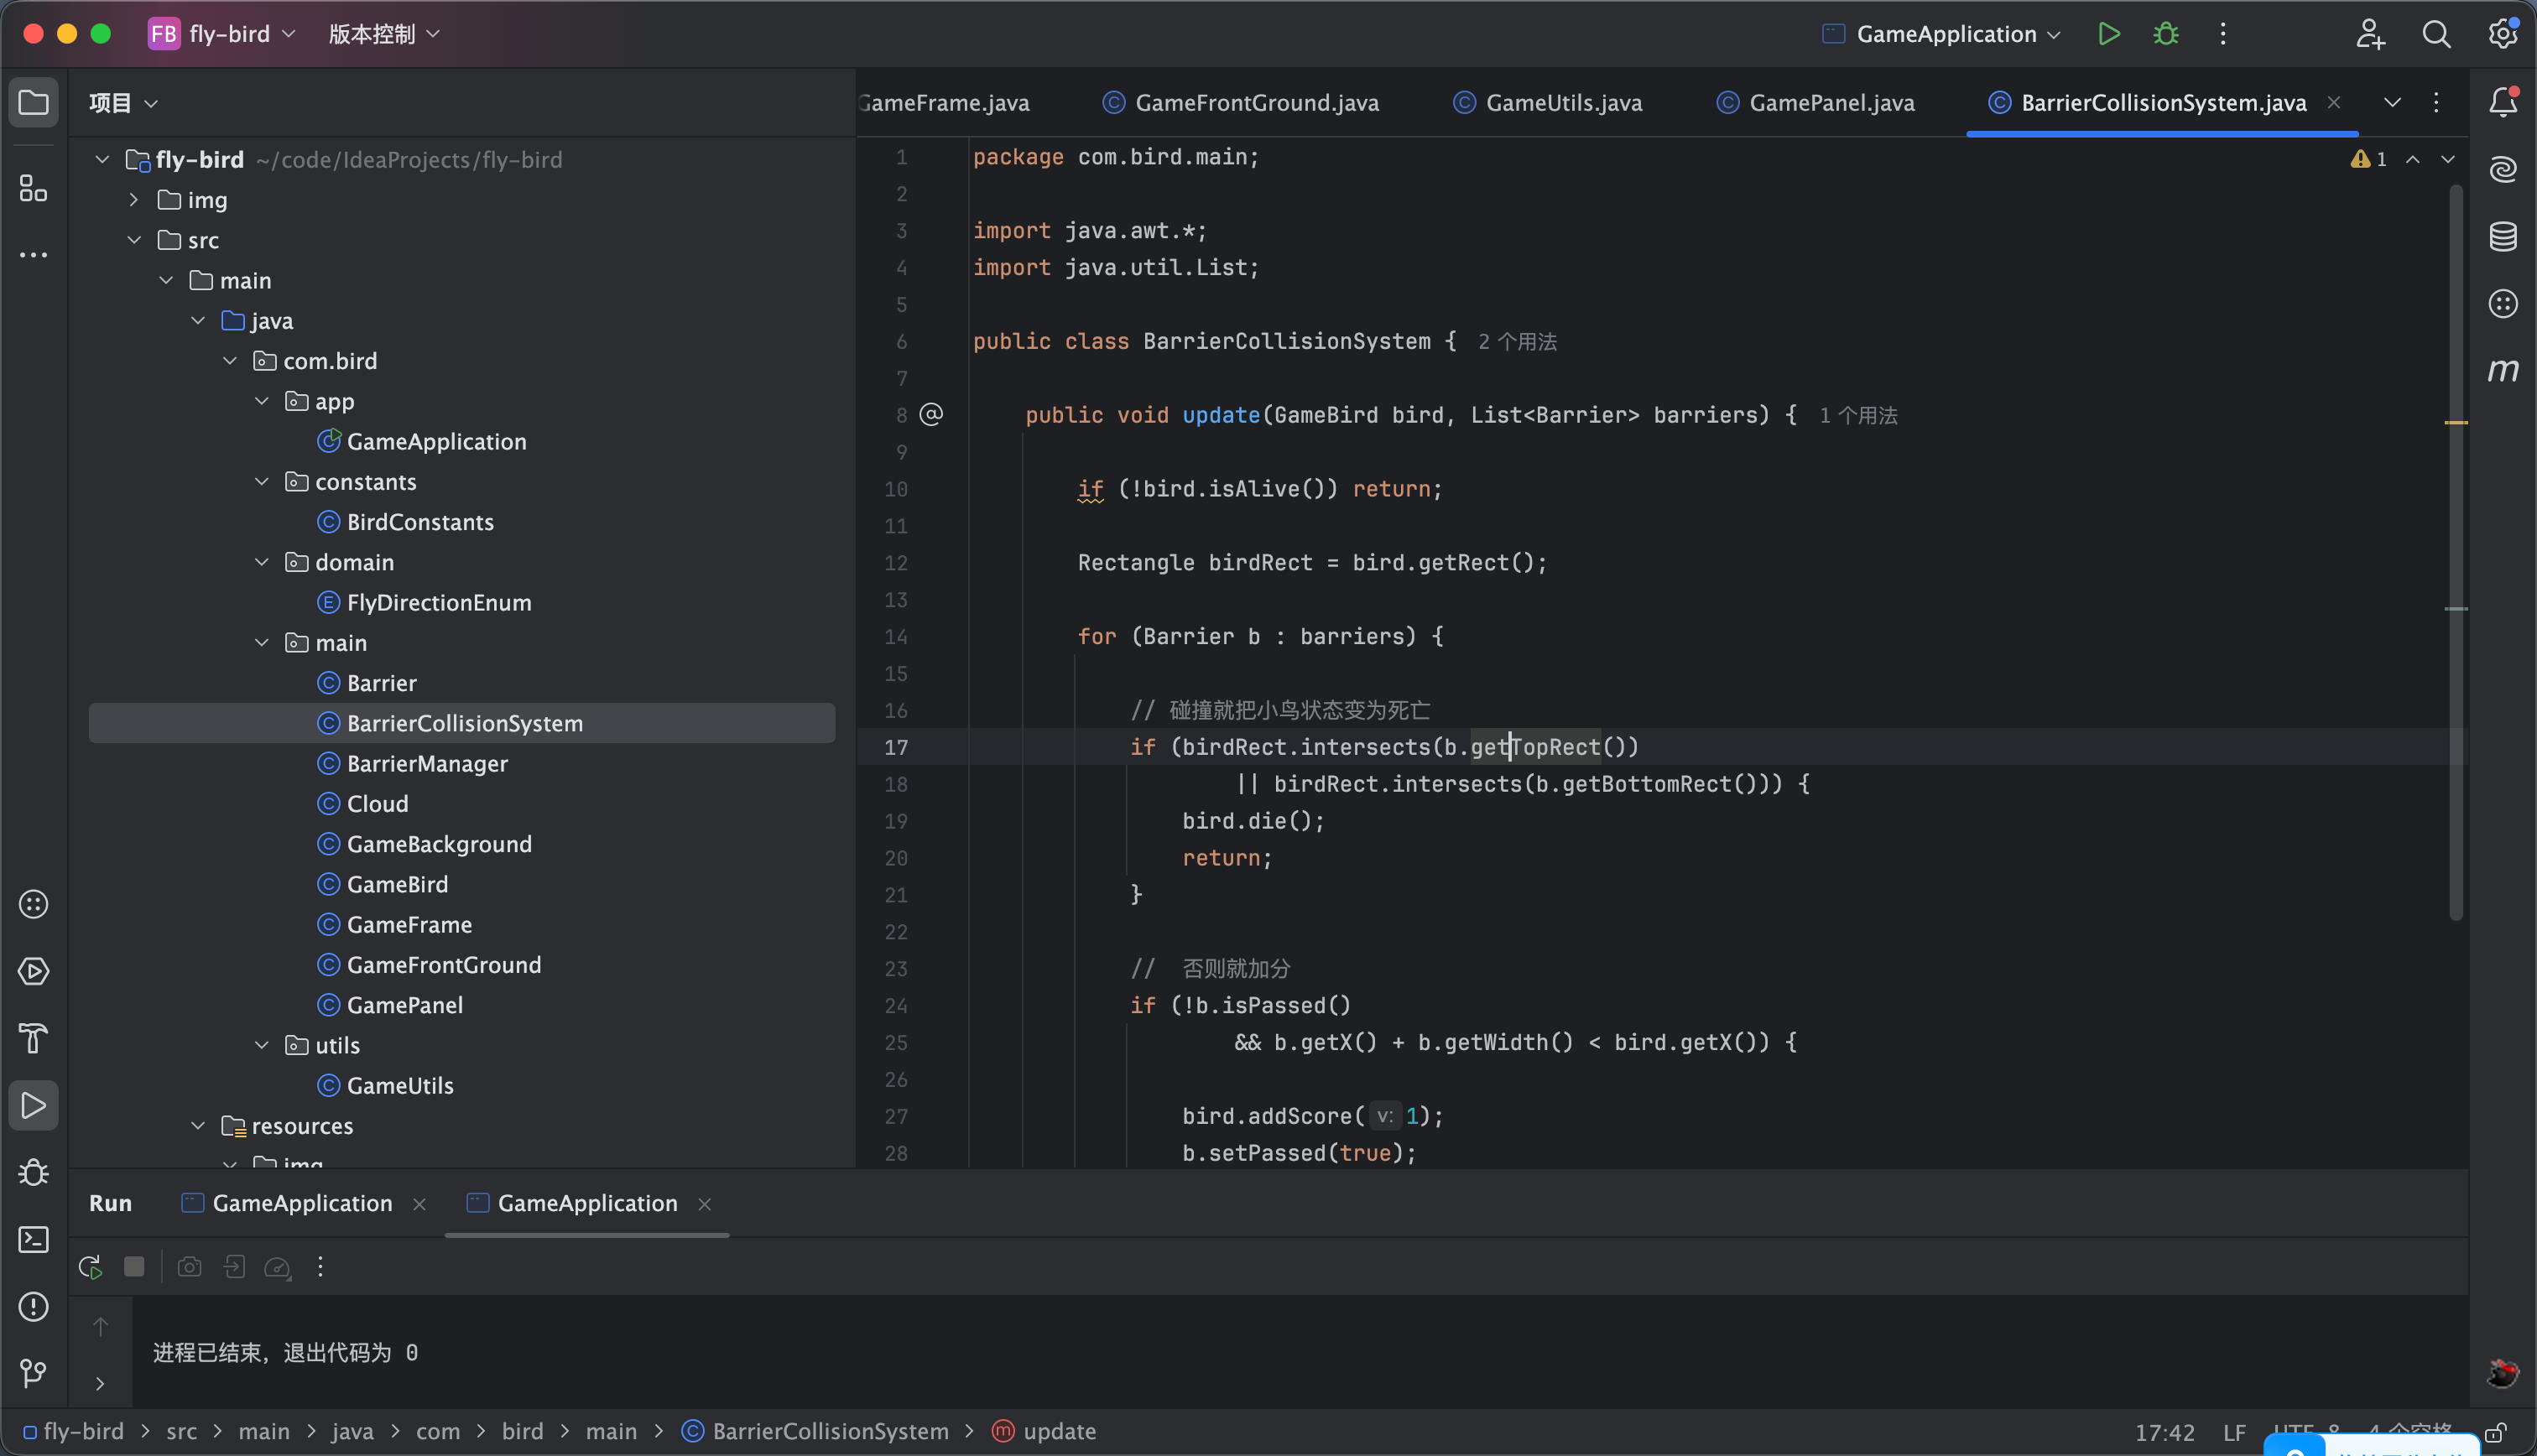The image size is (2537, 1456).
Task: Select the first GameApplication run tab
Action: tap(288, 1203)
